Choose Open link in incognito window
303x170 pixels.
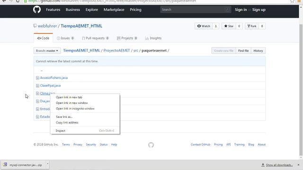pyautogui.click(x=85, y=109)
